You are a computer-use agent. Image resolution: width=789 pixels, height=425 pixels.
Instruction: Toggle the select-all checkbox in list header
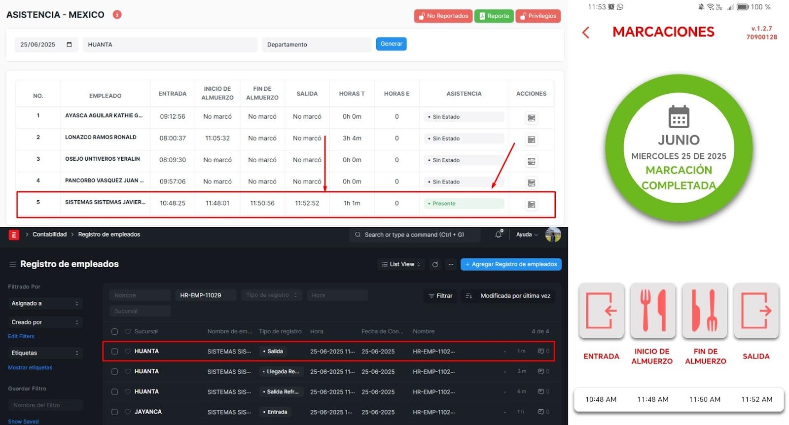coord(114,332)
